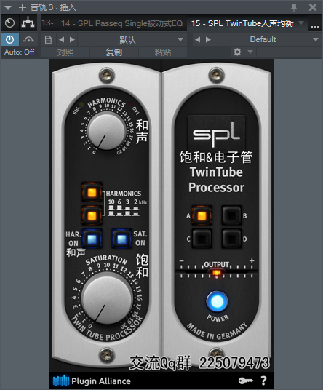Click the circular dial icon next to routing
Viewport: 323px width, 390px height.
(x=10, y=23)
